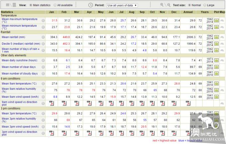Select 9am wind speed value 15.9
Screen dimensions: 226x144
tap(113, 97)
